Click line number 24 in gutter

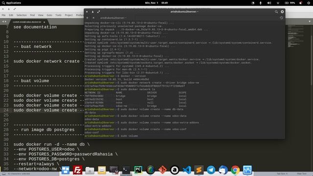pyautogui.click(x=6, y=110)
